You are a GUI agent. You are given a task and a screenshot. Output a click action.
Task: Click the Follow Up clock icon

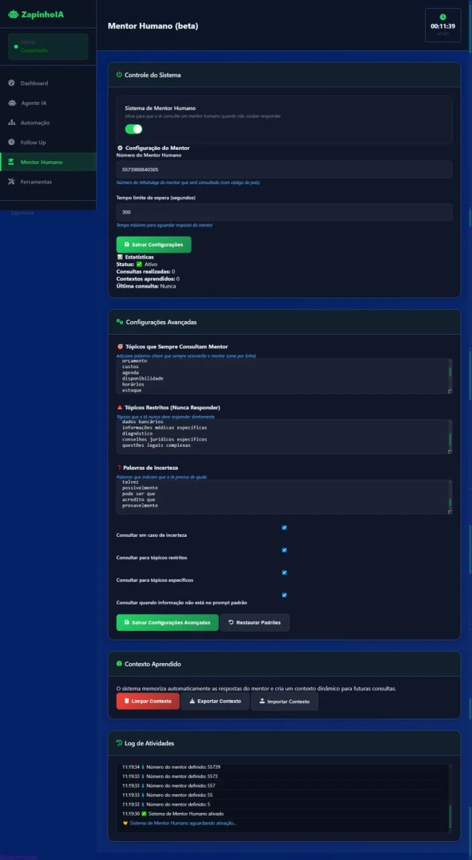point(11,142)
